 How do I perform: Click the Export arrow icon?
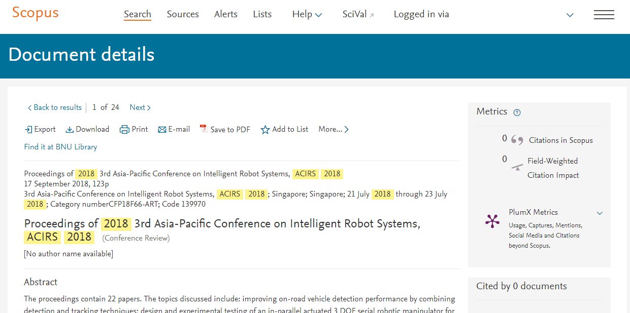point(28,130)
